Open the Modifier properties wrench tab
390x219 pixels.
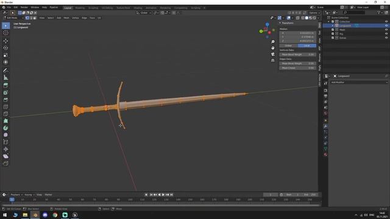tap(325, 127)
